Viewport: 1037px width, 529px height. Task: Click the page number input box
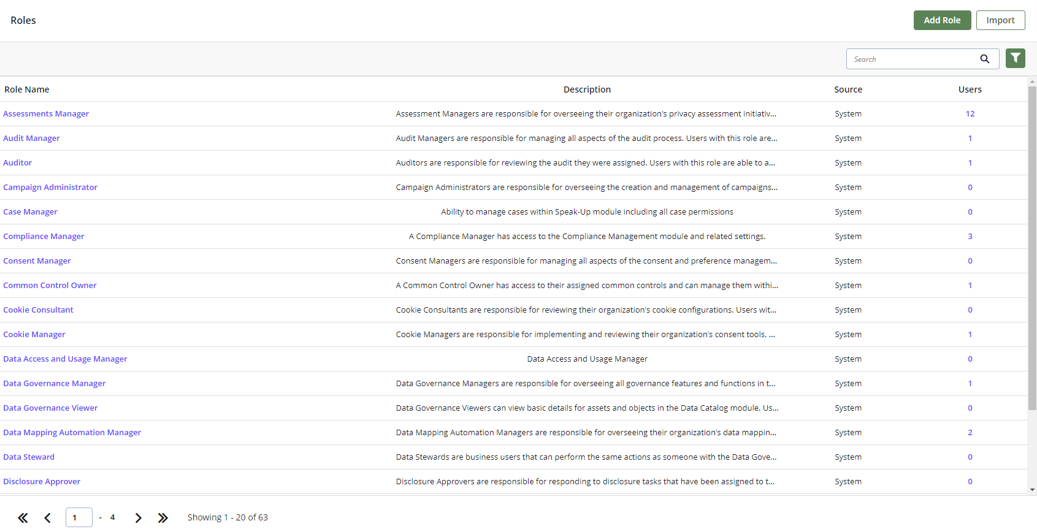[x=78, y=517]
